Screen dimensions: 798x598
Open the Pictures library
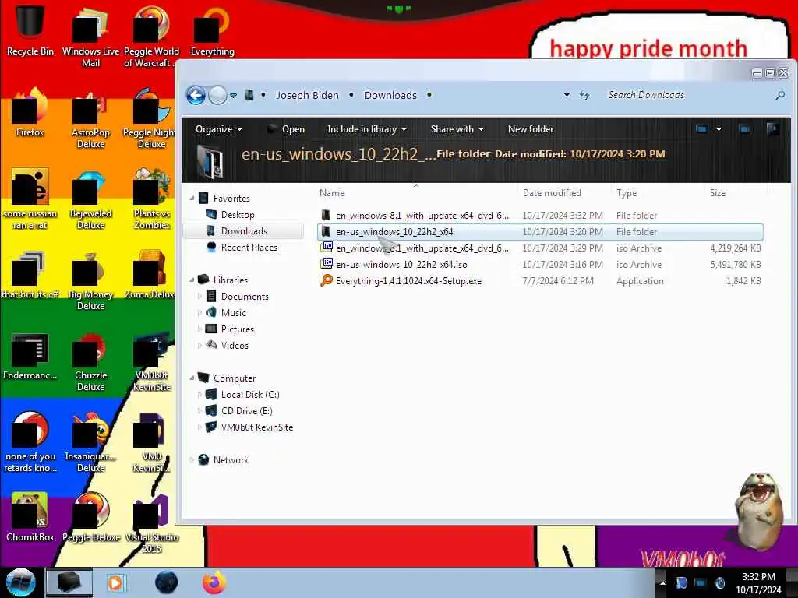[237, 329]
